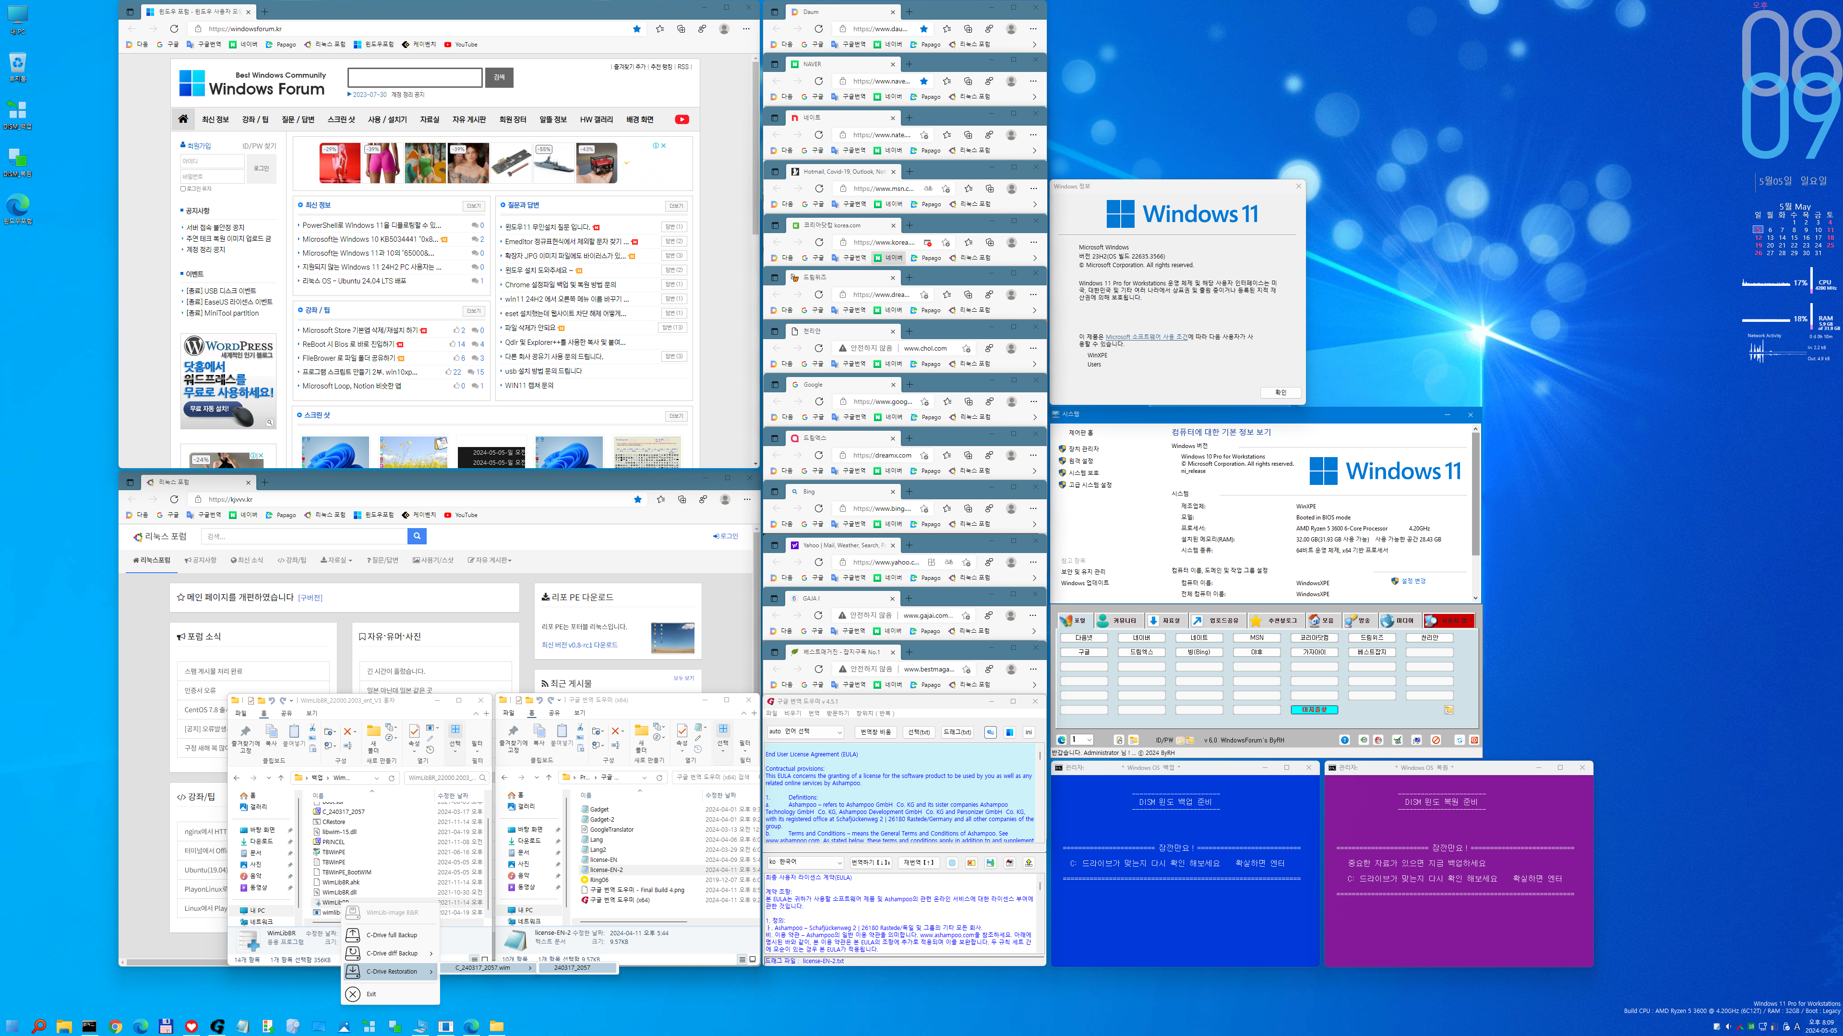Select C-Drive full Backup in context menu
This screenshot has width=1843, height=1036.
click(391, 934)
